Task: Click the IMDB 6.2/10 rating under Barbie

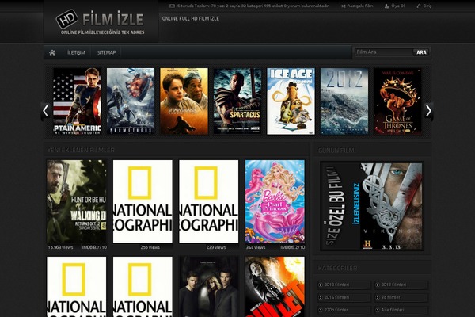Action: (x=293, y=247)
